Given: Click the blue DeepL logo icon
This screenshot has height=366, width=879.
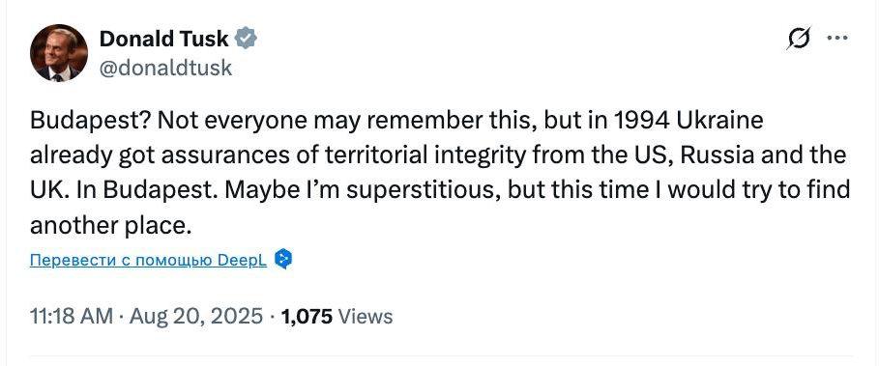Looking at the screenshot, I should tap(283, 259).
